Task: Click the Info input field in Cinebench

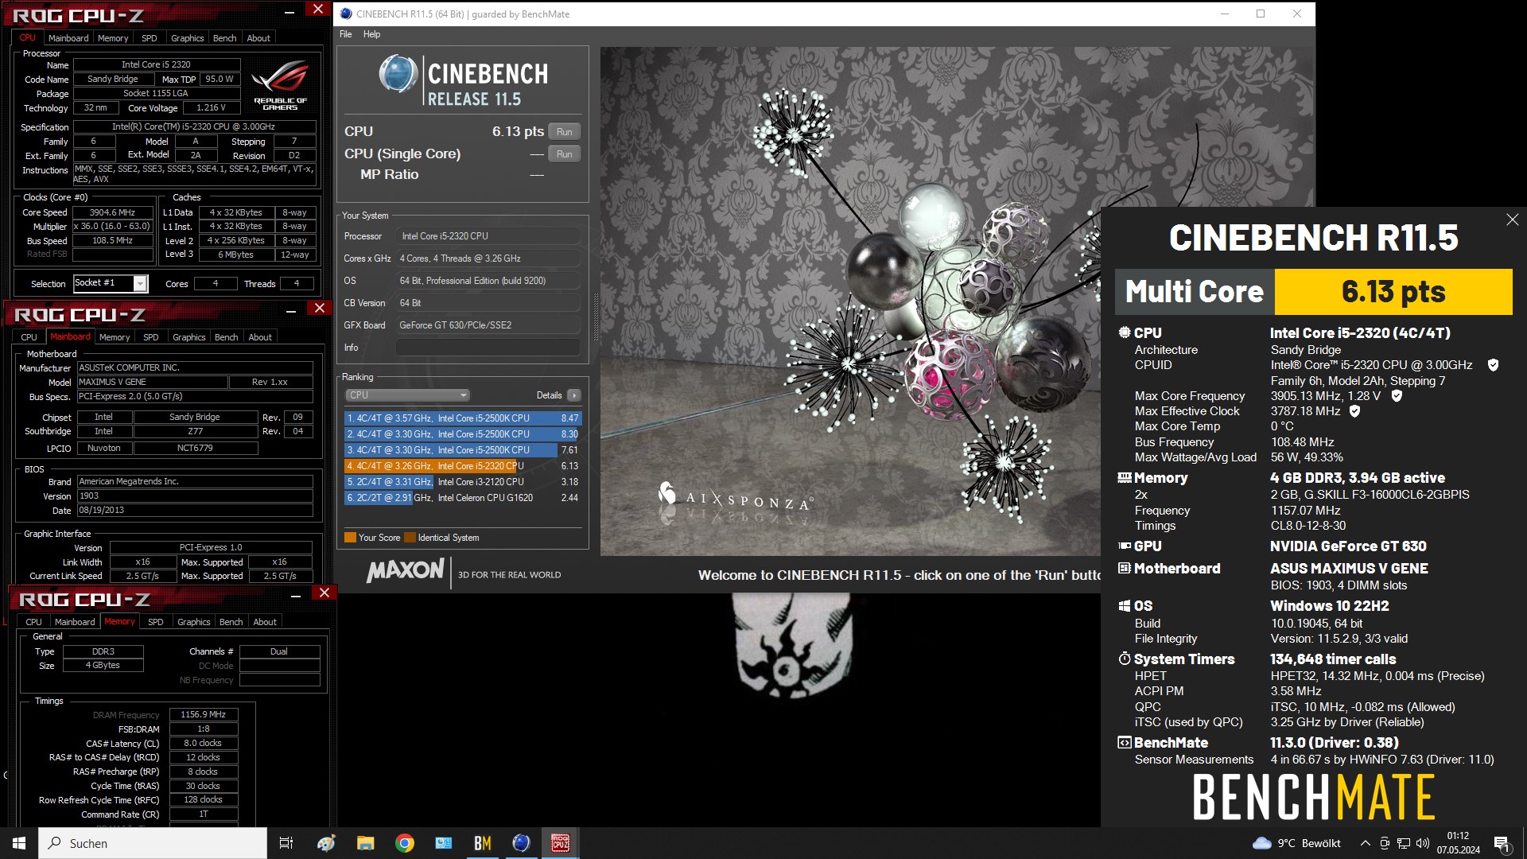Action: tap(488, 348)
